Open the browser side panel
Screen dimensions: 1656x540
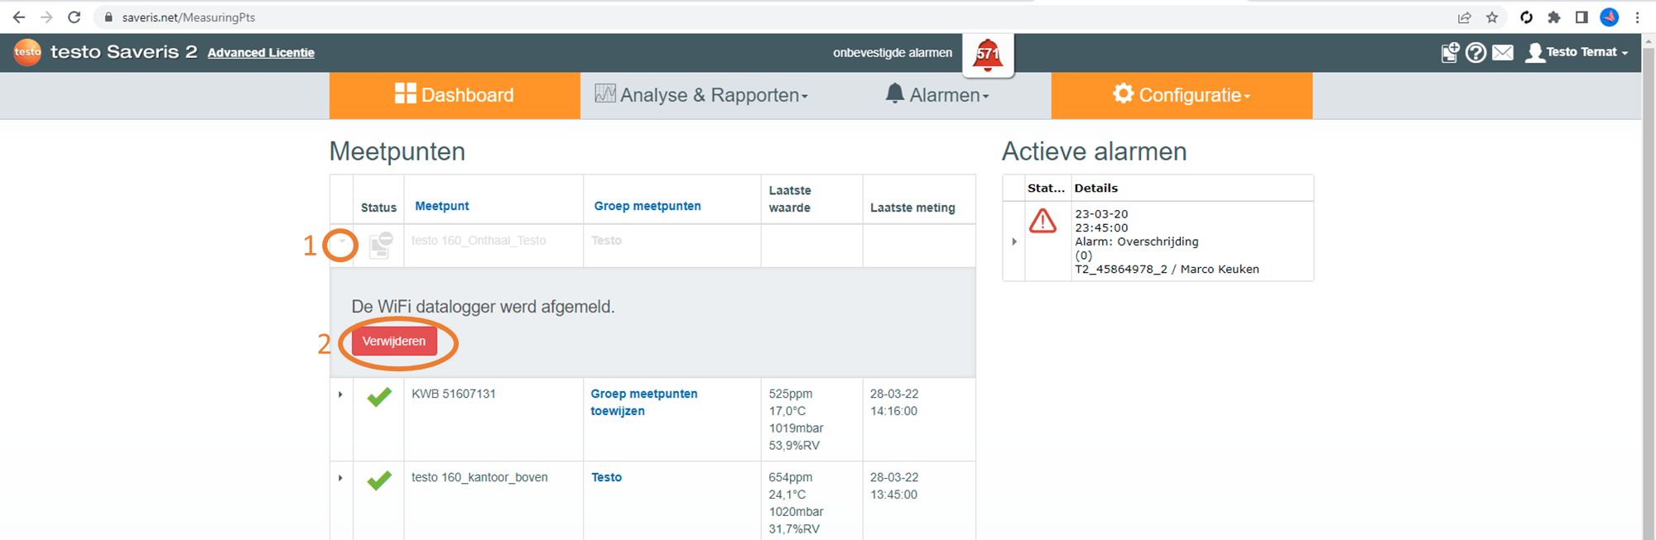(x=1581, y=17)
